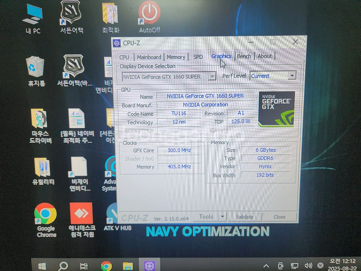361x271 pixels.
Task: Click the 12 nm technology value
Action: (x=179, y=122)
